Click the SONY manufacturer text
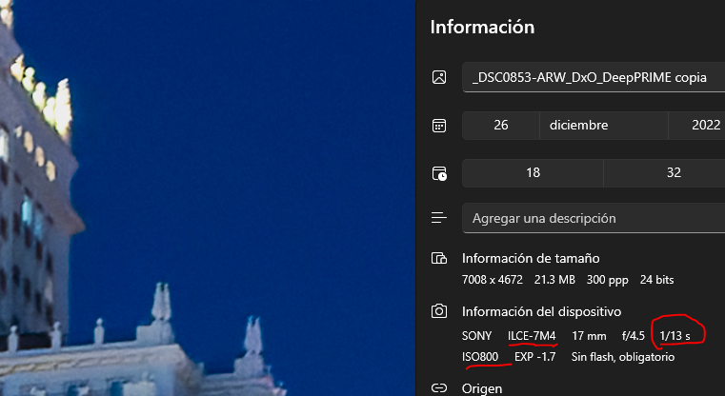Viewport: 725px width, 396px height. click(x=476, y=336)
